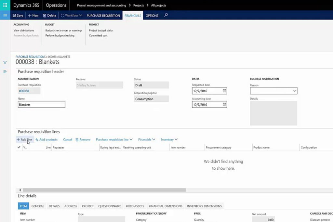333x222 pixels.
Task: Click Dynamics 365 home label
Action: tap(26, 5)
